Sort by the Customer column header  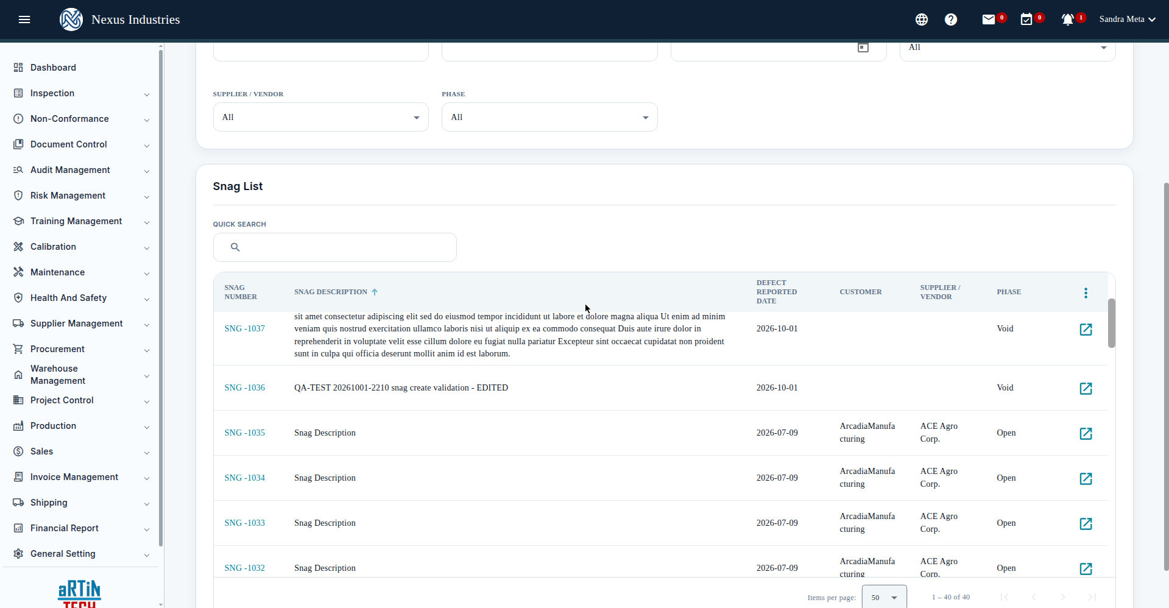coord(860,292)
